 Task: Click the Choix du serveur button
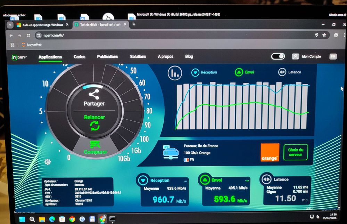click(296, 152)
